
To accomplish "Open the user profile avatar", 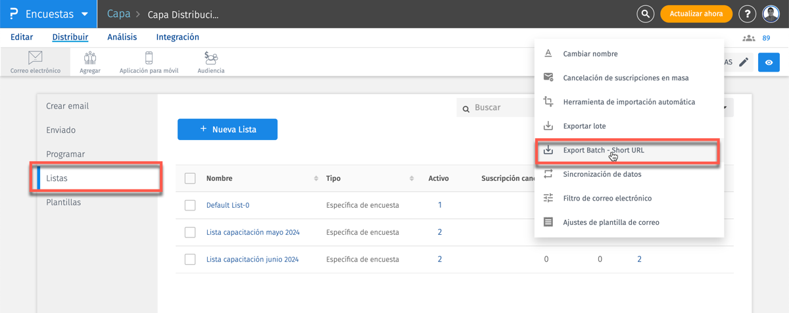I will click(x=771, y=14).
